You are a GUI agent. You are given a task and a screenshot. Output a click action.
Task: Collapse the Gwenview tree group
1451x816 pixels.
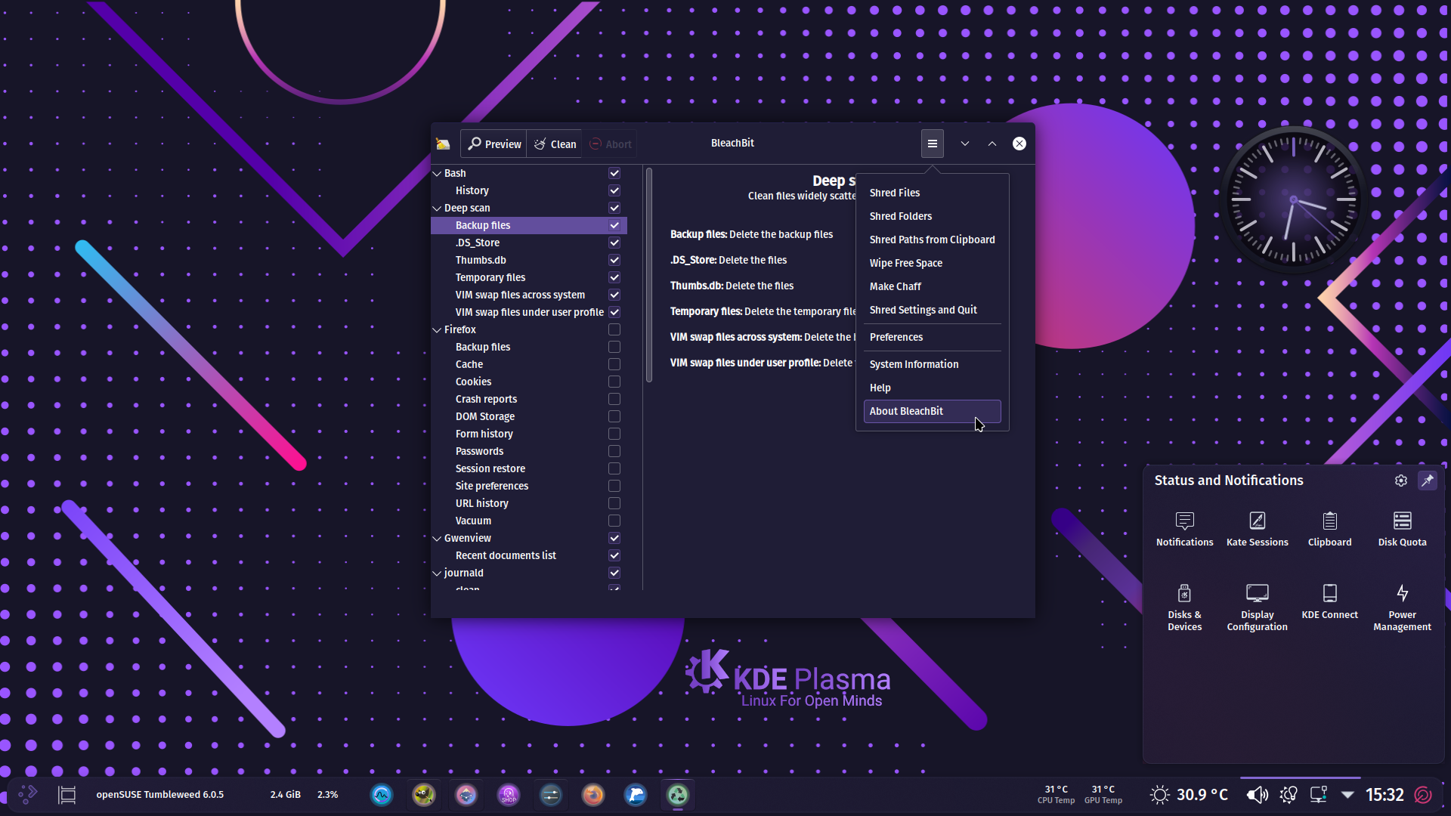click(x=437, y=538)
